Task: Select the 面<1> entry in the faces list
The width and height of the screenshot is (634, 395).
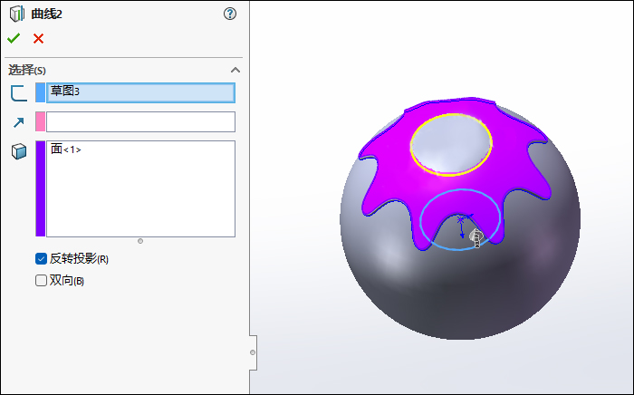Action: tap(66, 149)
